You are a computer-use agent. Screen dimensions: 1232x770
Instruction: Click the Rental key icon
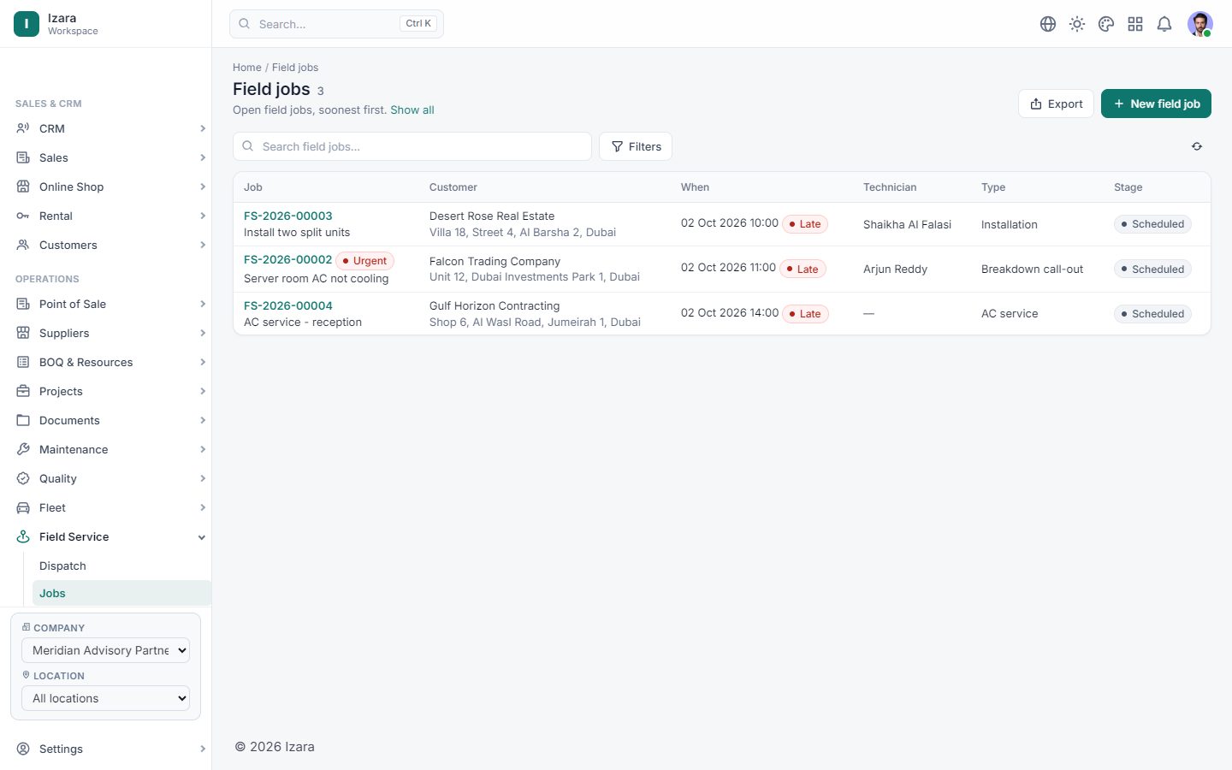coord(23,216)
